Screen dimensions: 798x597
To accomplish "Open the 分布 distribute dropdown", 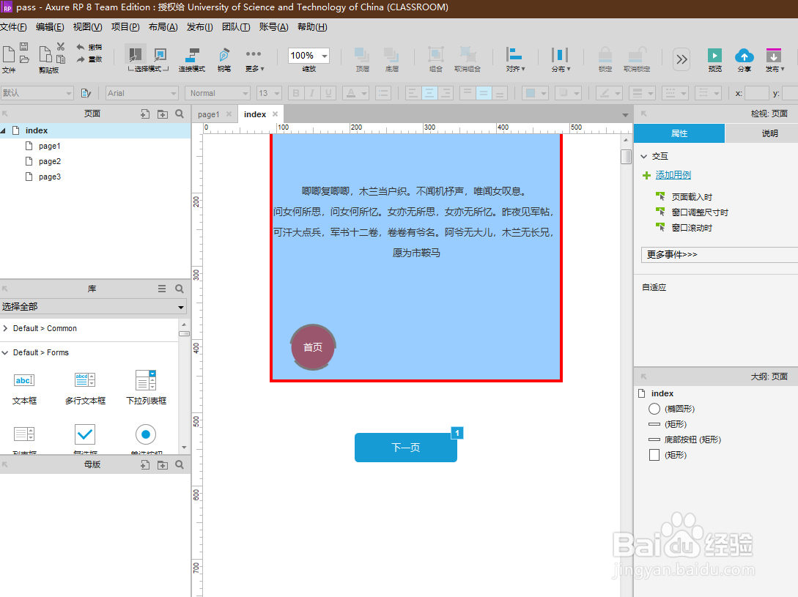I will click(561, 59).
